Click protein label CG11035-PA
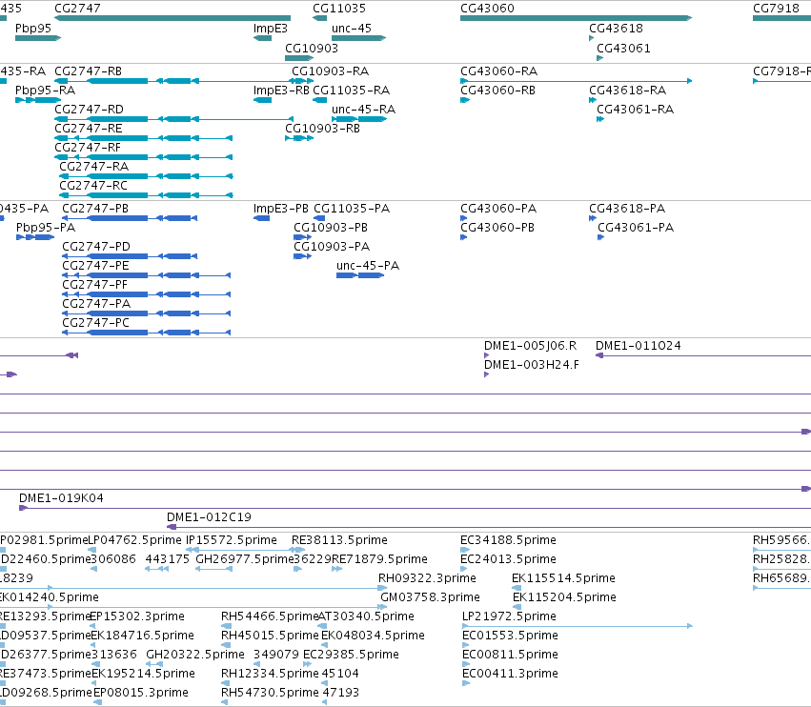Image resolution: width=811 pixels, height=707 pixels. tap(352, 209)
